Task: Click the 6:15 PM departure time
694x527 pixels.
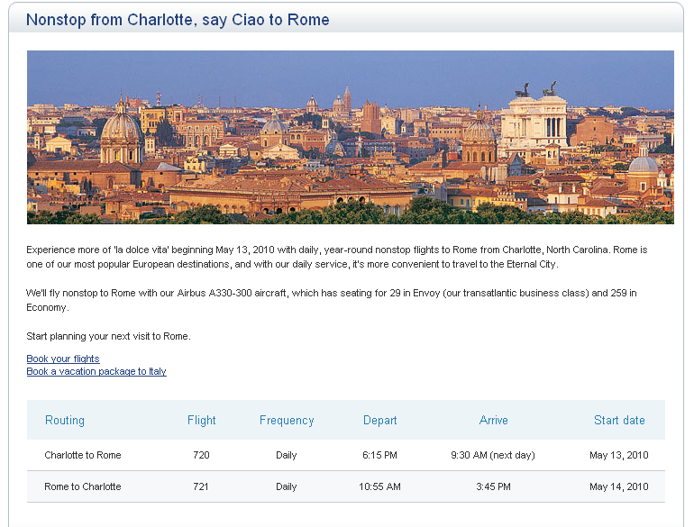Action: (379, 455)
